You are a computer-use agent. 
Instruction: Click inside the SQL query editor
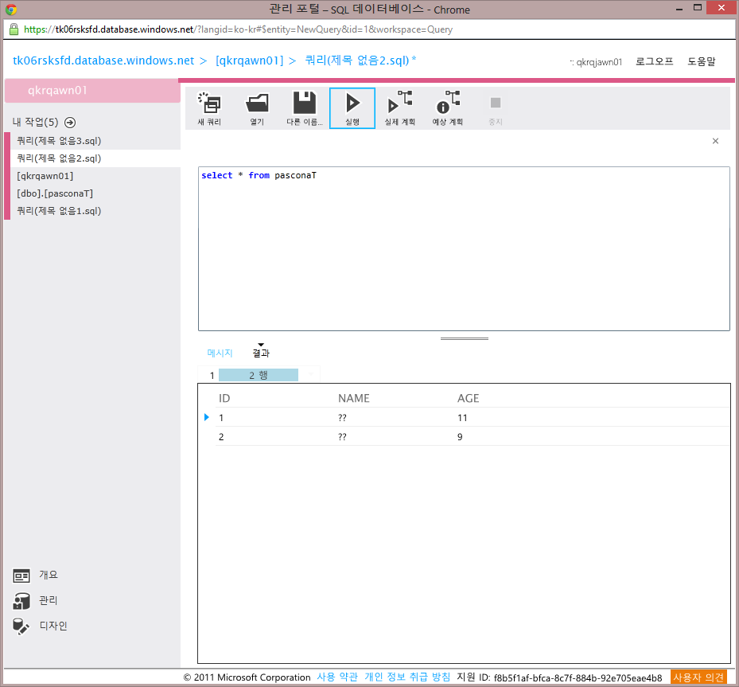point(464,248)
